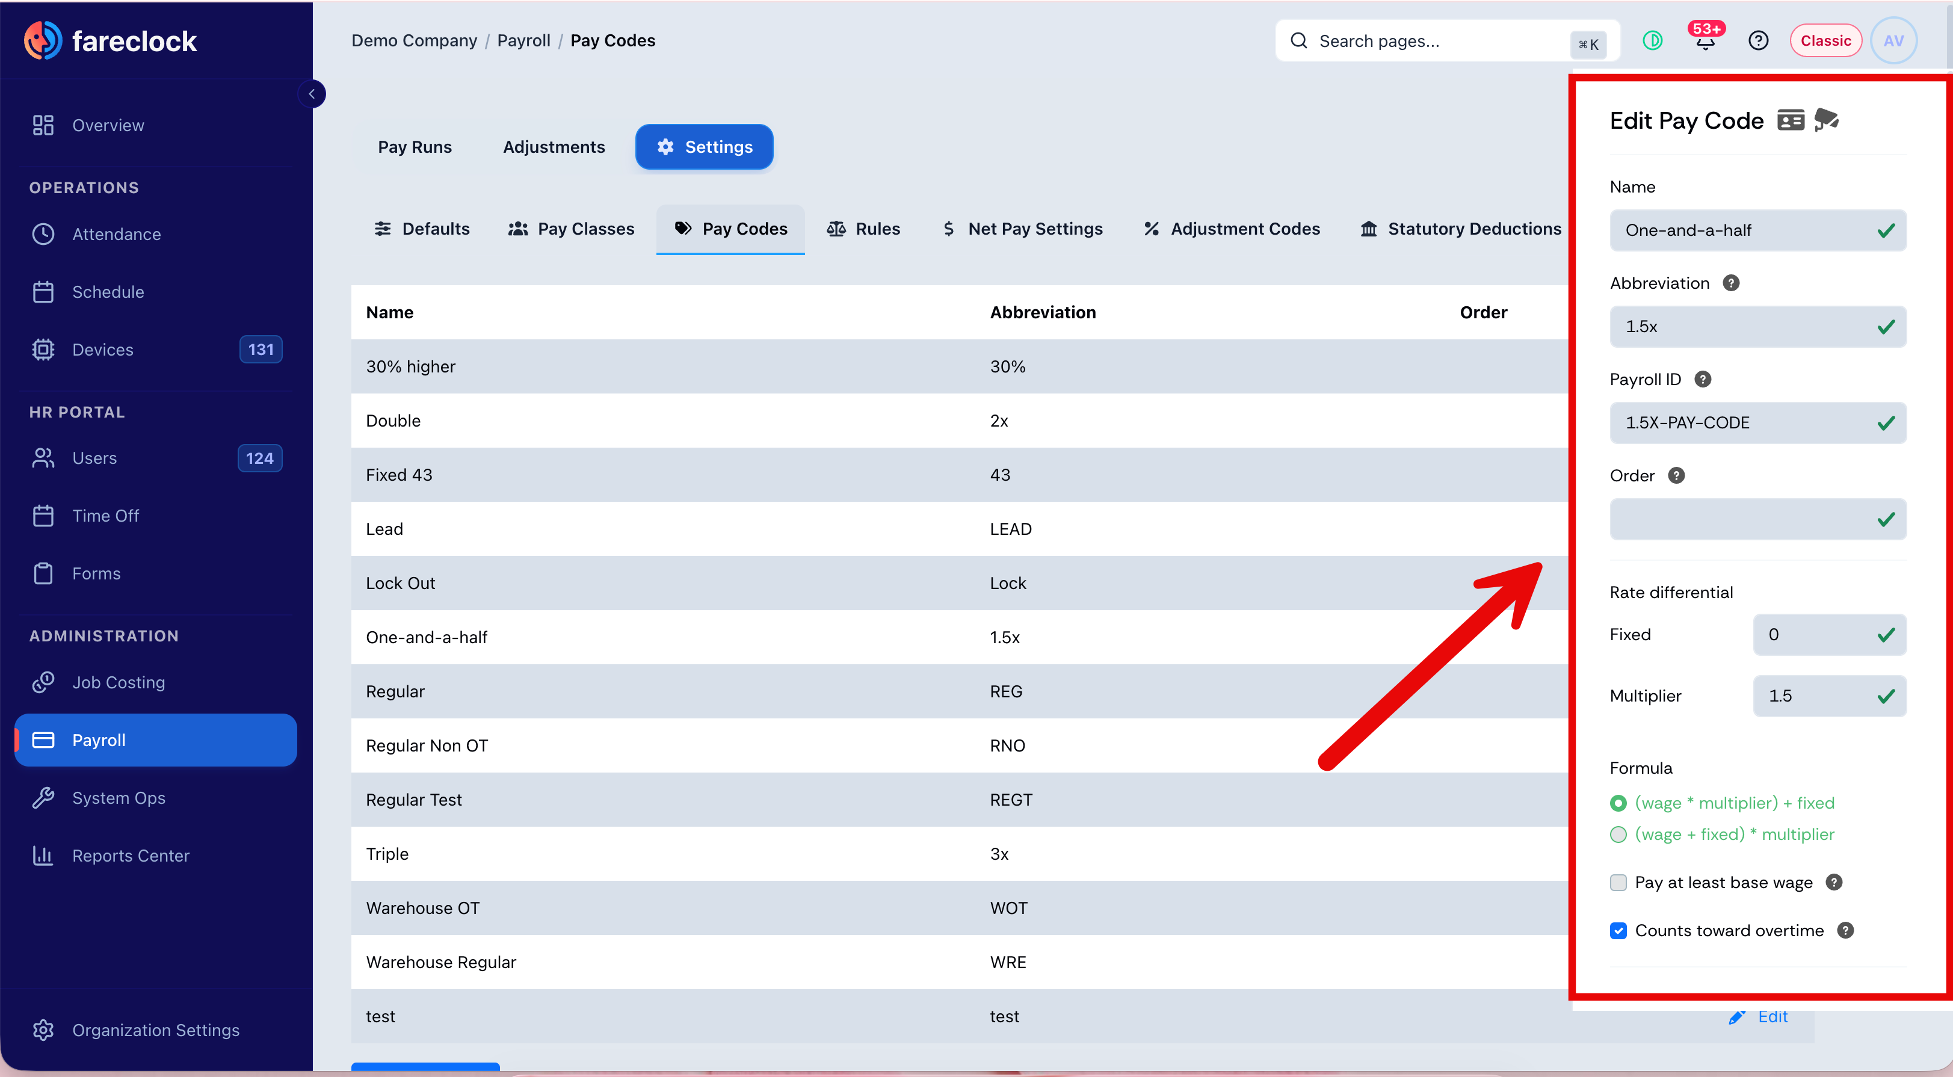Click the Order field help icon
The width and height of the screenshot is (1953, 1077).
(1677, 476)
